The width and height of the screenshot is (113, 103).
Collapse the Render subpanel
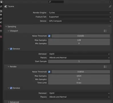[x=9, y=66]
